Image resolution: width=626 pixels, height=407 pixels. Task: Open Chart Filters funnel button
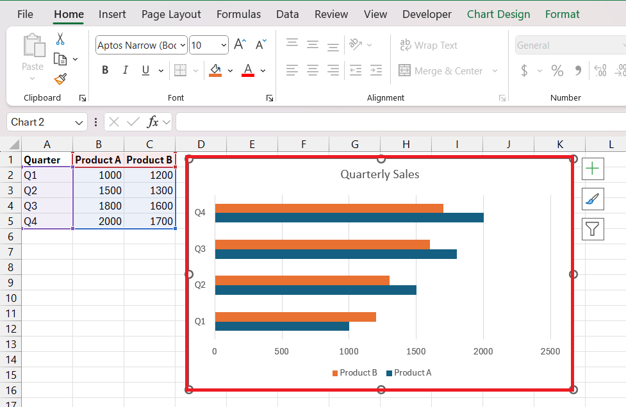tap(593, 228)
